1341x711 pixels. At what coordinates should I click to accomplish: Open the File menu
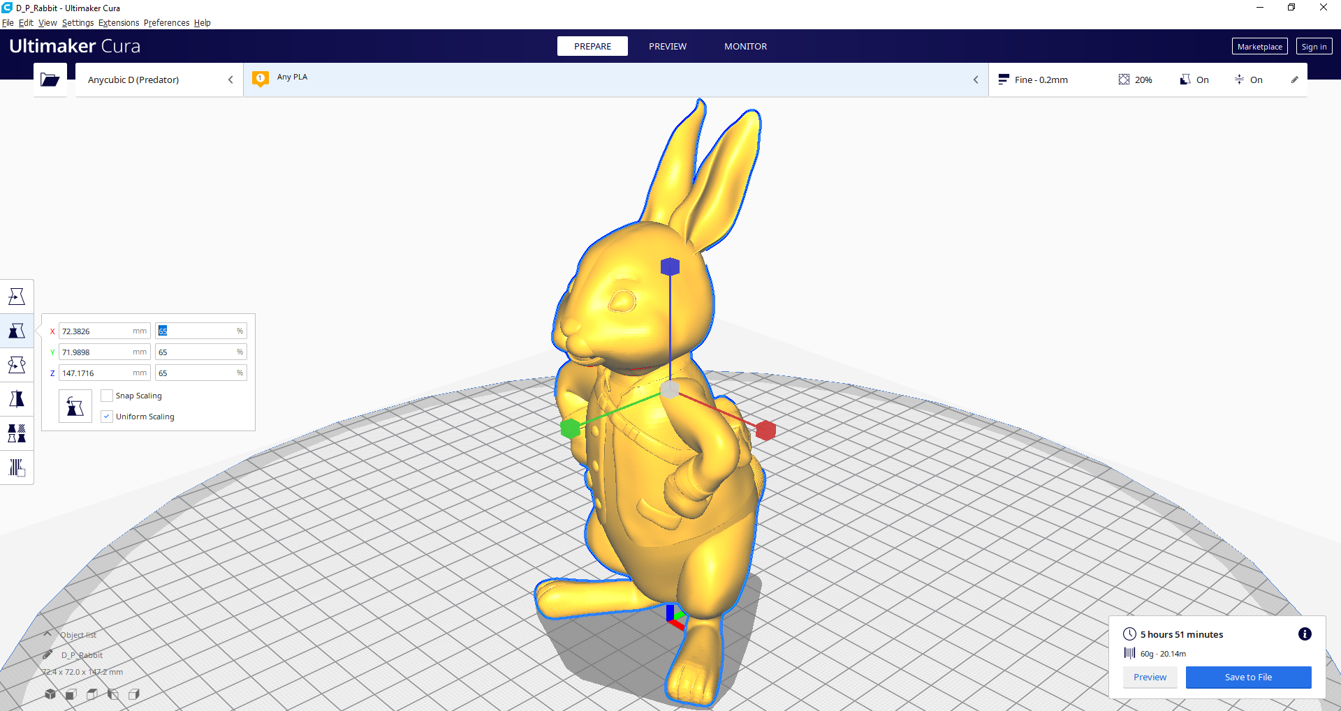click(8, 23)
